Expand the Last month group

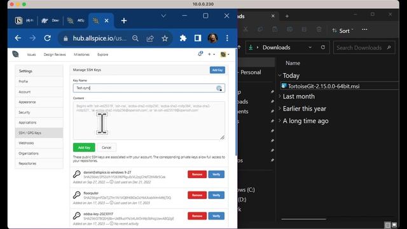[280, 96]
